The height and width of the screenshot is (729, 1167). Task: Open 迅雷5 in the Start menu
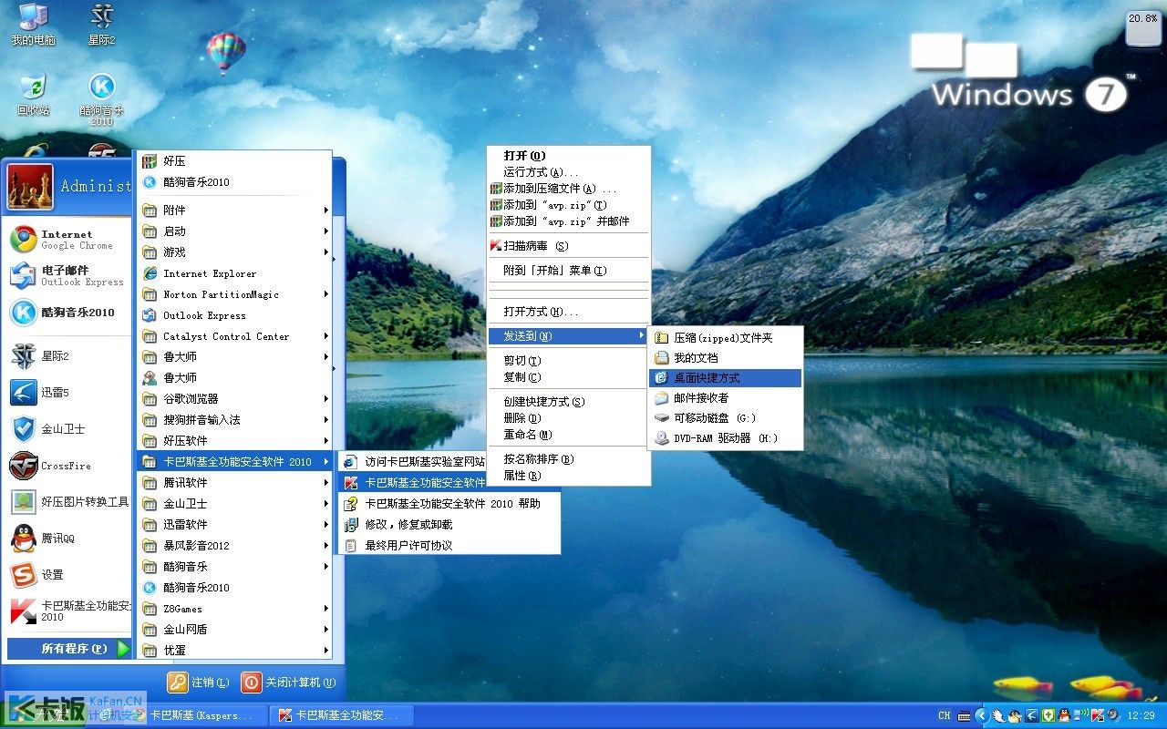[x=67, y=393]
